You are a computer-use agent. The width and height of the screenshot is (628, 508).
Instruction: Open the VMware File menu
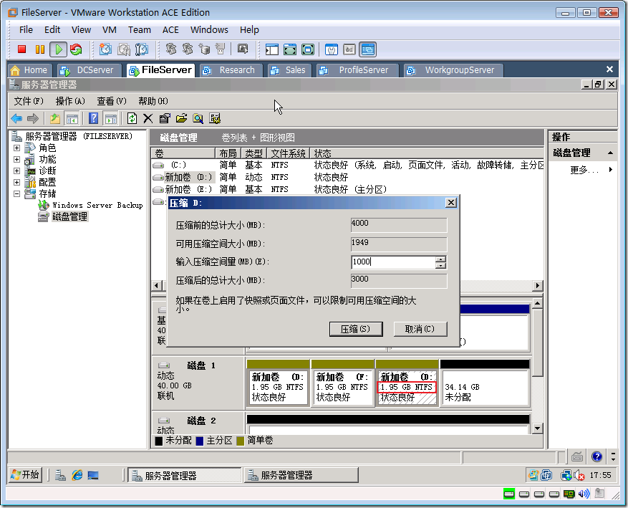coord(26,29)
